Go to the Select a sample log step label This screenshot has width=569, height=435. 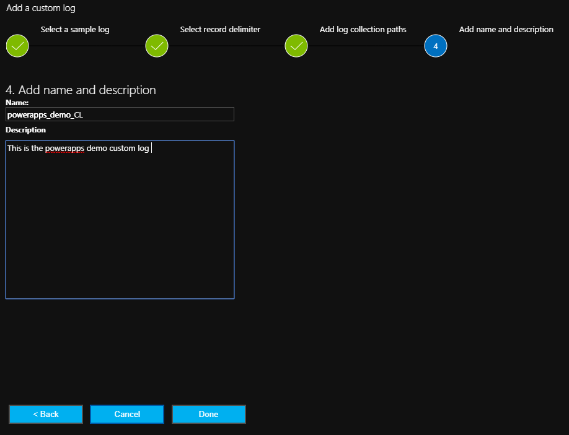pyautogui.click(x=75, y=30)
